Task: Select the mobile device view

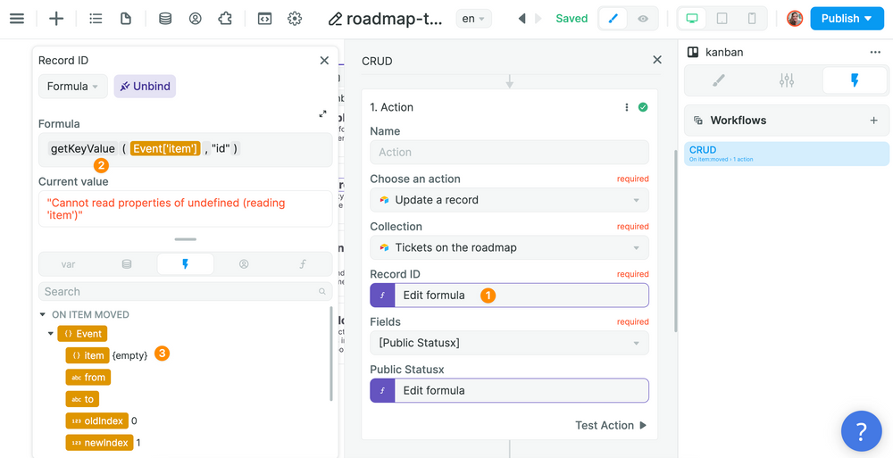Action: pyautogui.click(x=752, y=19)
